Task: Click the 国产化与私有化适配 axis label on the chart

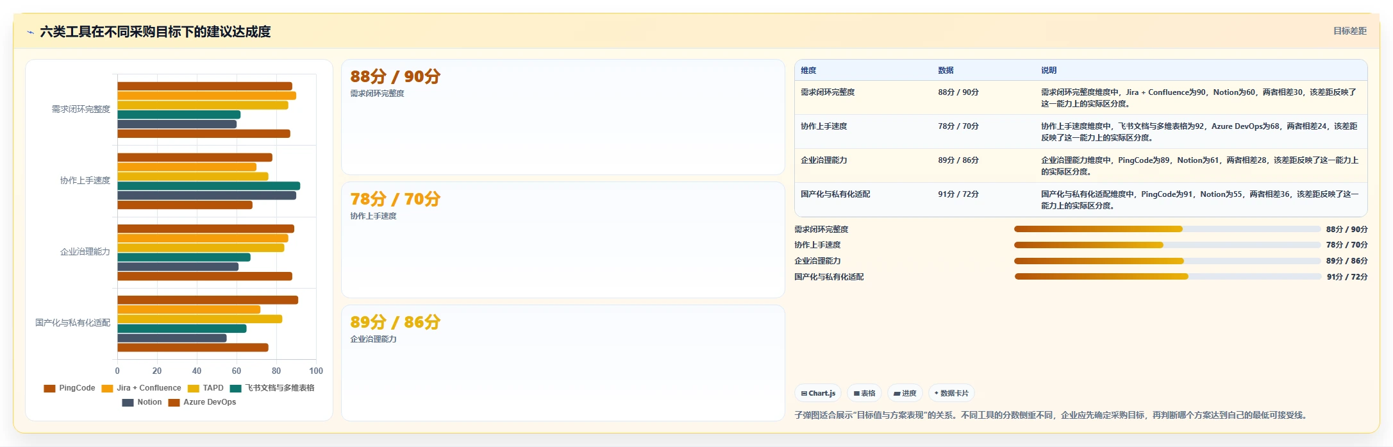Action: (x=73, y=323)
